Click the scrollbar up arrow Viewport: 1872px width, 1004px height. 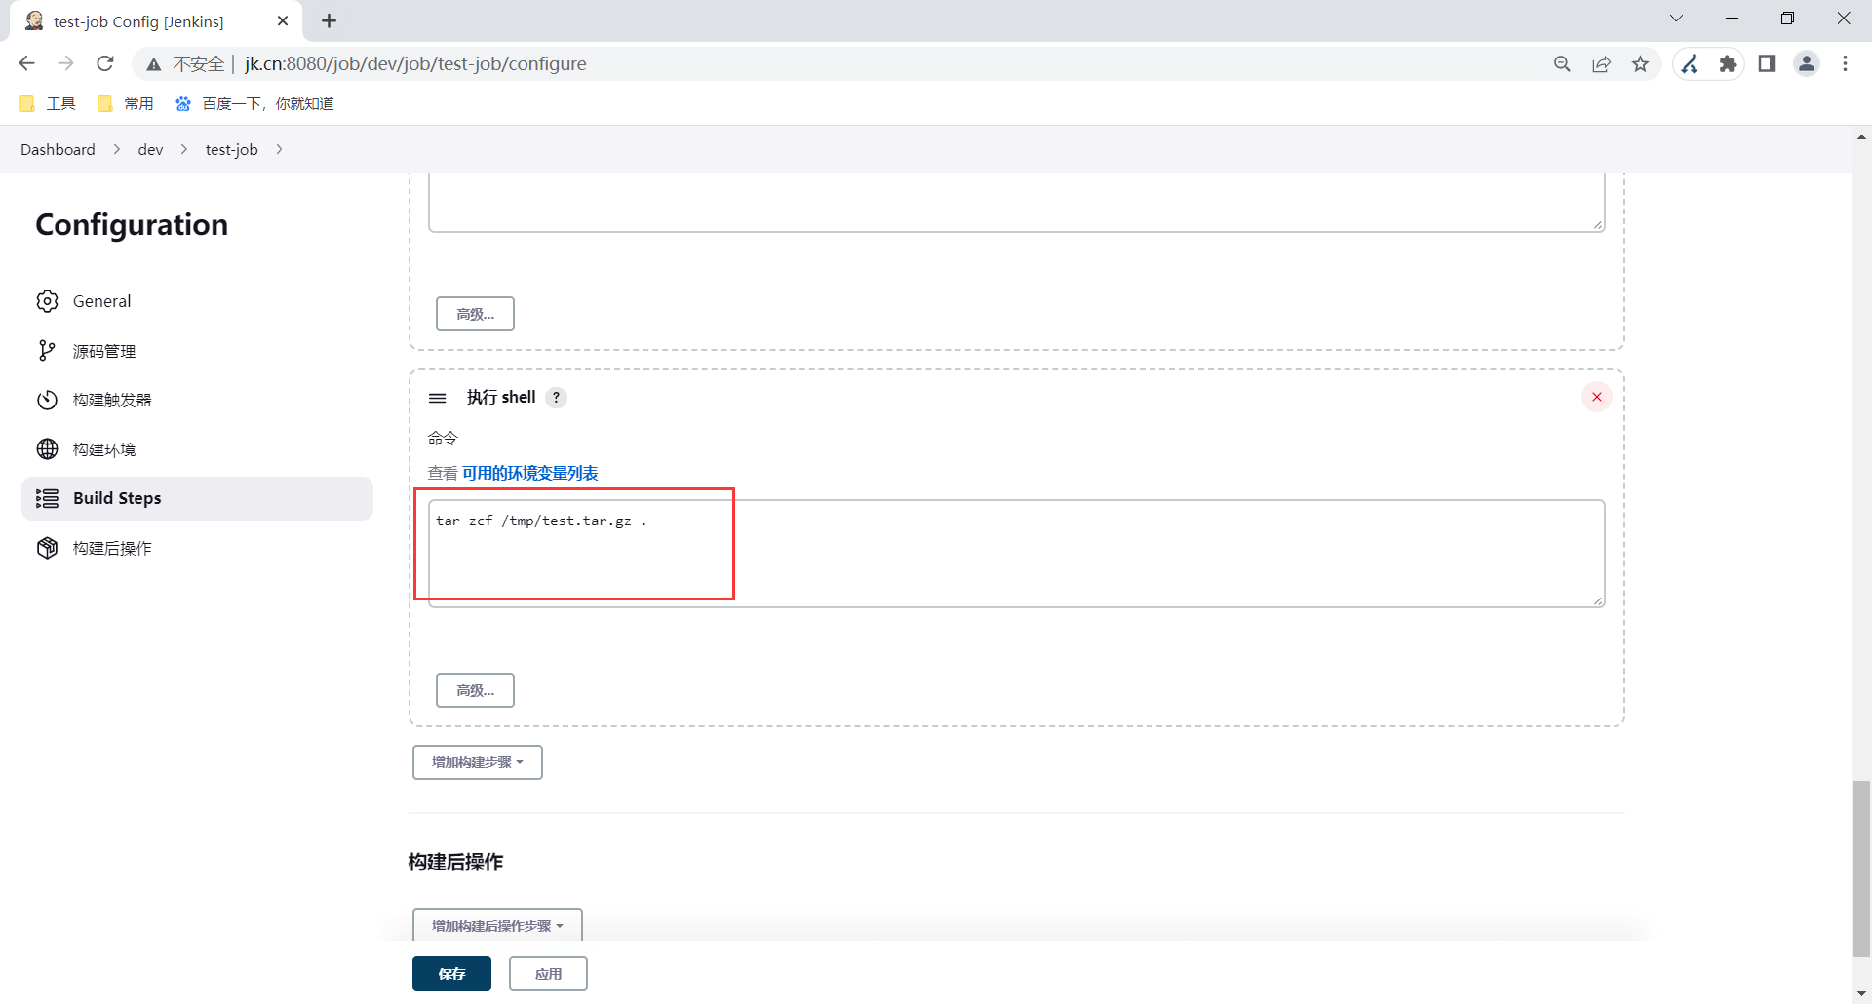pos(1861,137)
